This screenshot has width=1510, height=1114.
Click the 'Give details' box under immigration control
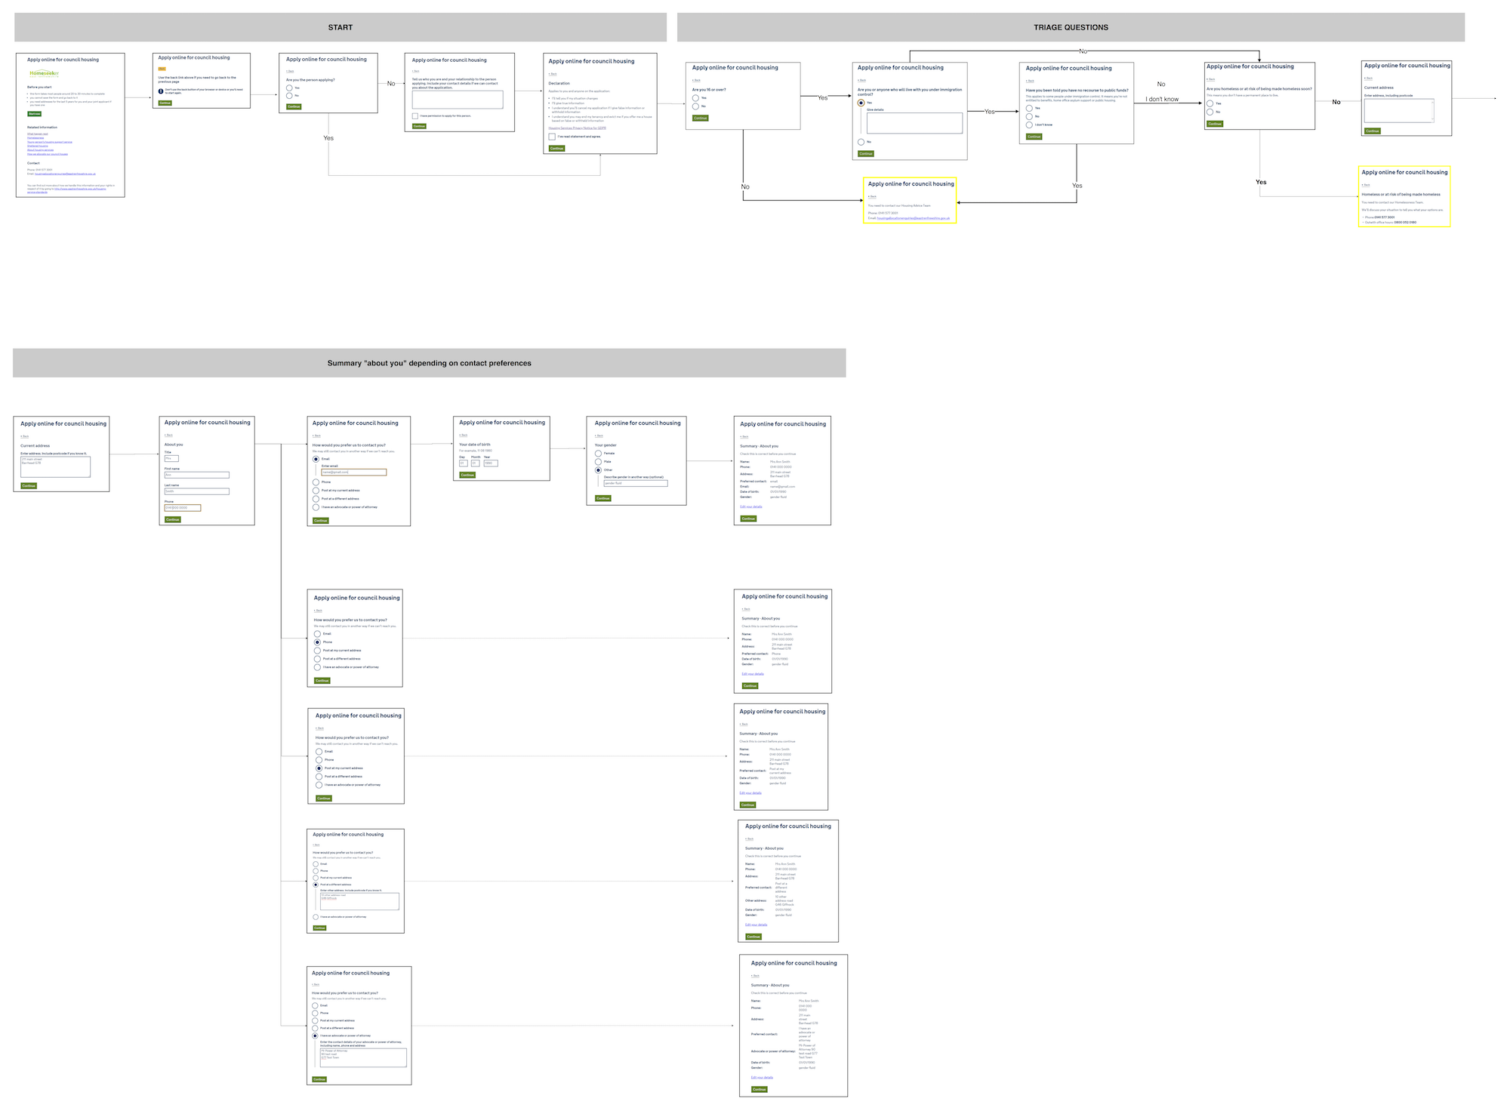(x=915, y=123)
